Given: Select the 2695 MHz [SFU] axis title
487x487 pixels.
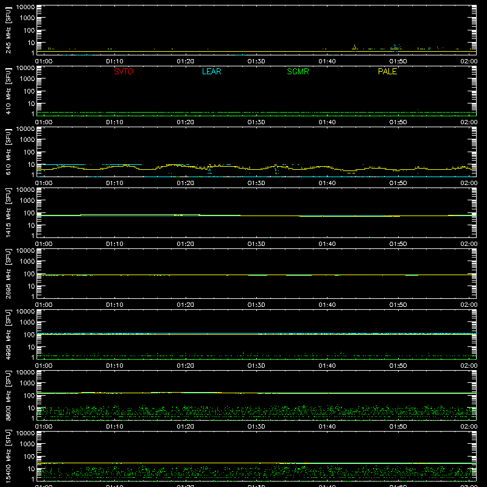Looking at the screenshot, I should coord(9,274).
